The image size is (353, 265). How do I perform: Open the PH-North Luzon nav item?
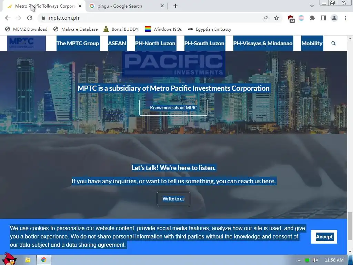point(155,43)
